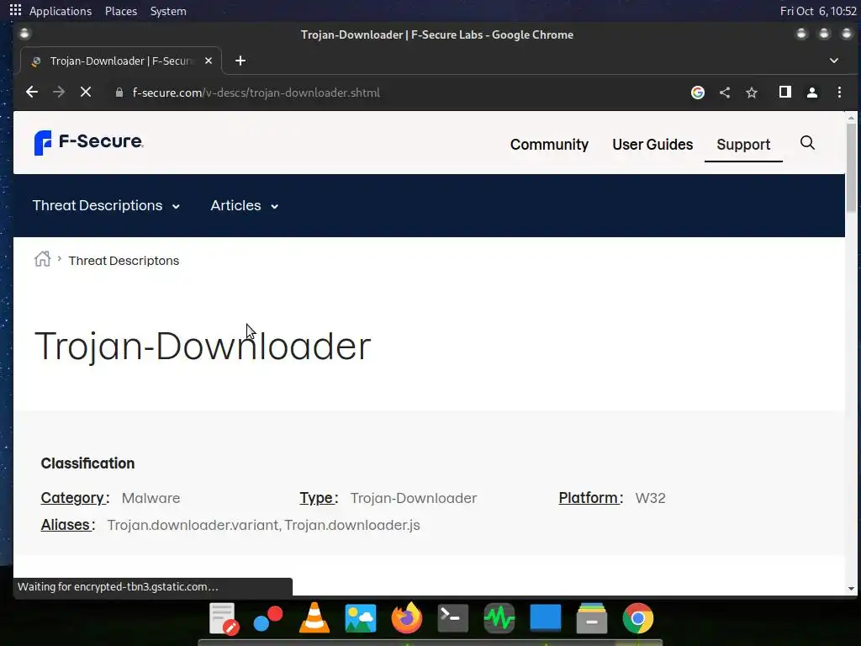Open the Places menu
The height and width of the screenshot is (646, 861).
click(x=121, y=11)
